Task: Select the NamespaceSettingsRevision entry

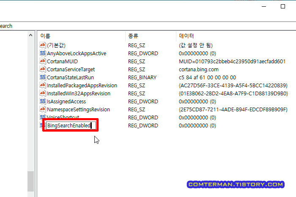Action: pyautogui.click(x=78, y=109)
